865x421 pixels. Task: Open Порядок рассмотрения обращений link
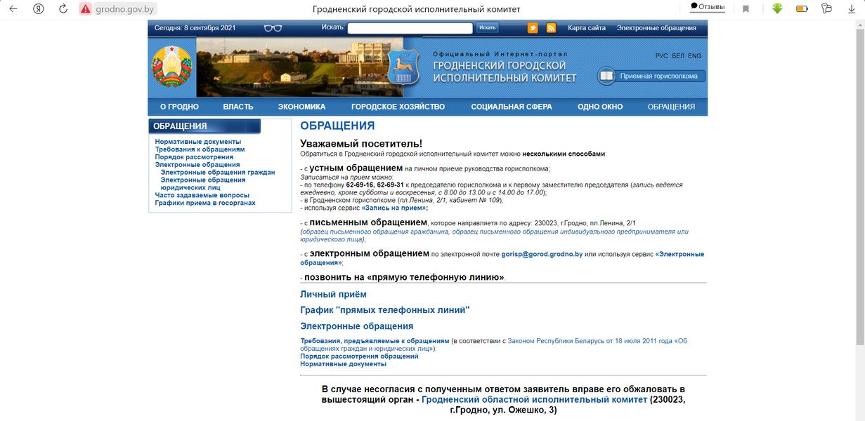(x=359, y=356)
